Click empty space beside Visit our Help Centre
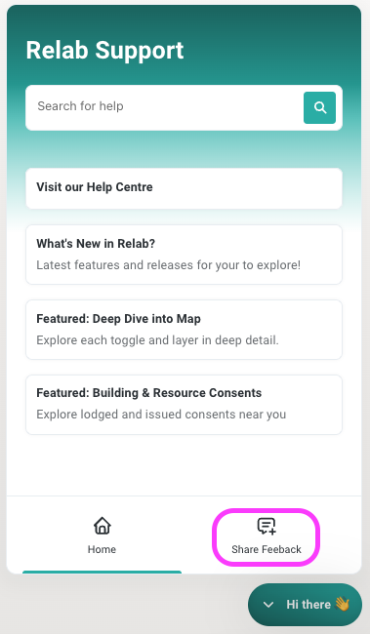The height and width of the screenshot is (634, 370). point(247,188)
